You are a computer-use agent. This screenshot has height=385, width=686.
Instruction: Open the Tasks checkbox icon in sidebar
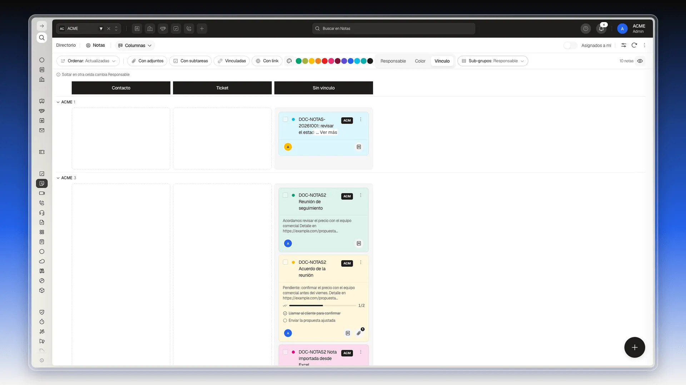pyautogui.click(x=42, y=174)
